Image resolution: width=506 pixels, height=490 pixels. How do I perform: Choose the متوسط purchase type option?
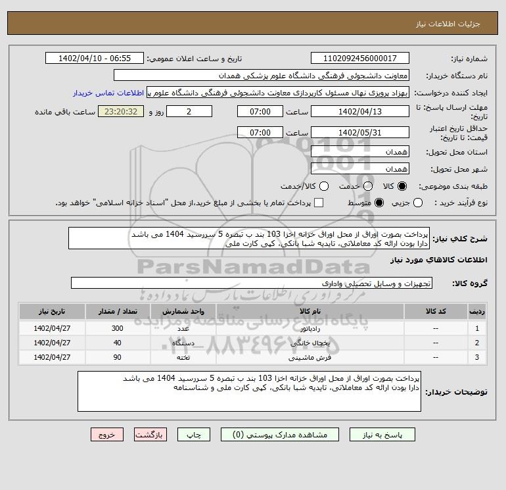(x=379, y=203)
